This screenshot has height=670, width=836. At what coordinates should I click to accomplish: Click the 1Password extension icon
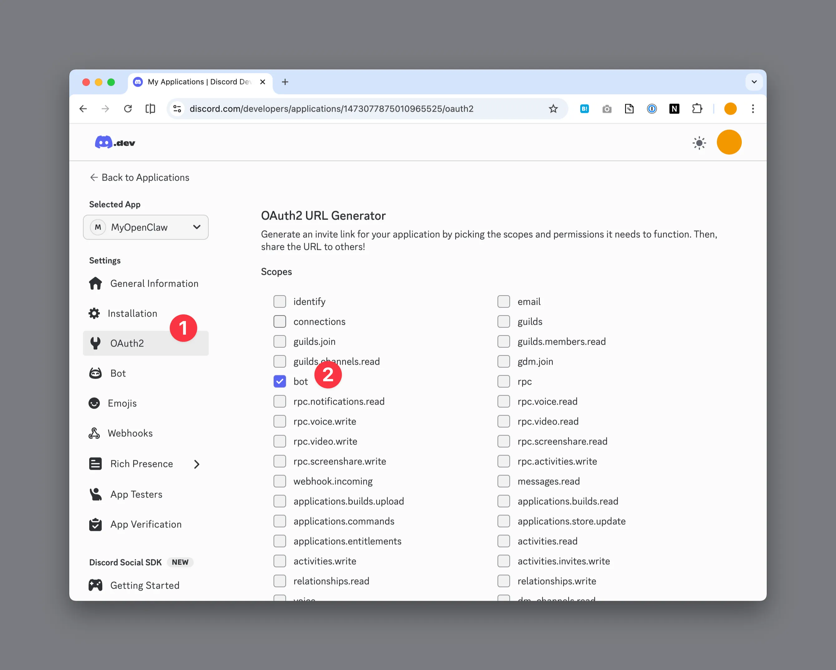point(651,109)
